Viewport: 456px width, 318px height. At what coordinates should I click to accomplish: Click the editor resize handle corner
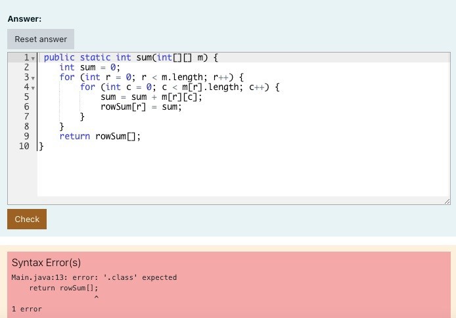click(x=447, y=201)
